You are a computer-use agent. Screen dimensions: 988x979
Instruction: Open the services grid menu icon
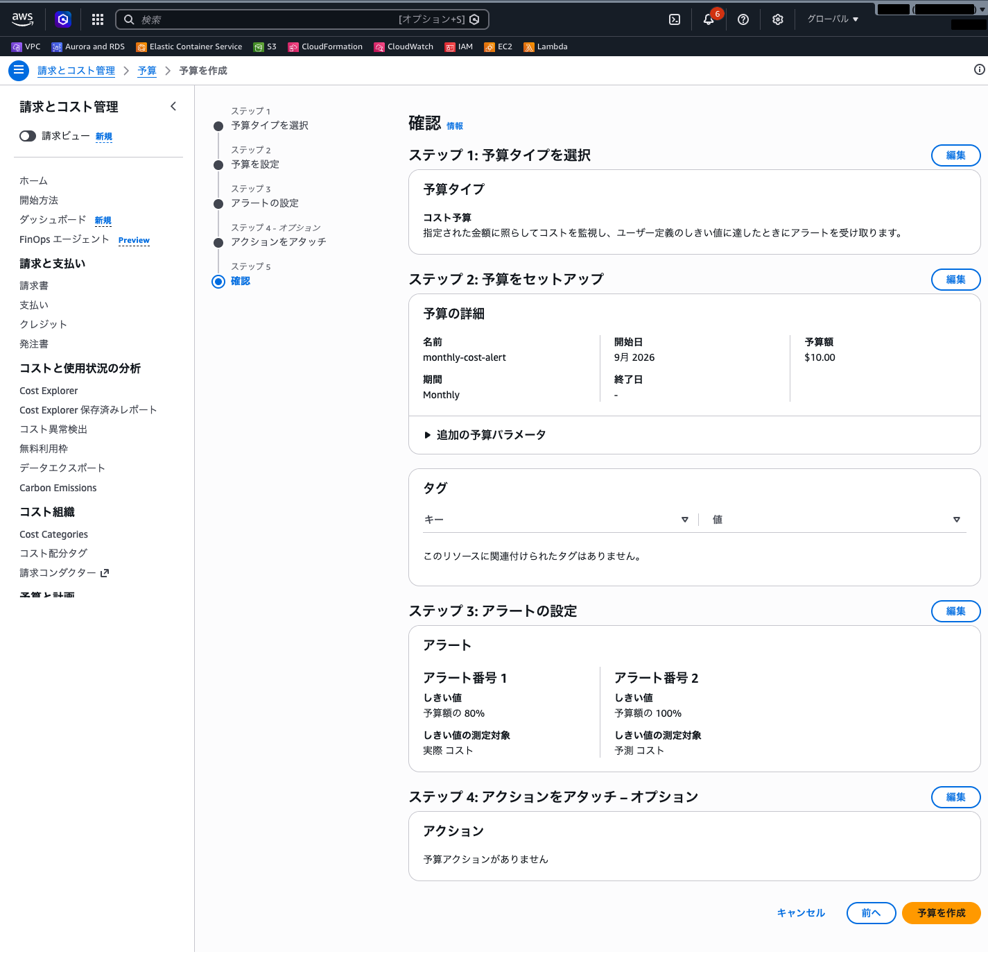coord(98,19)
